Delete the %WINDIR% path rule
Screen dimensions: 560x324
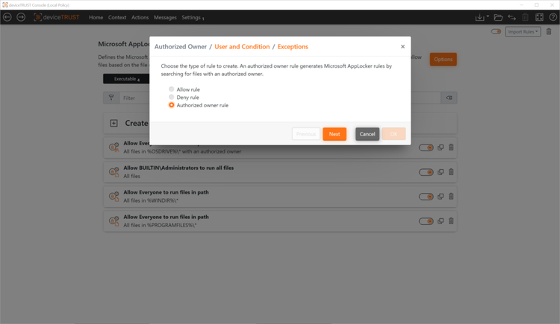pyautogui.click(x=451, y=197)
